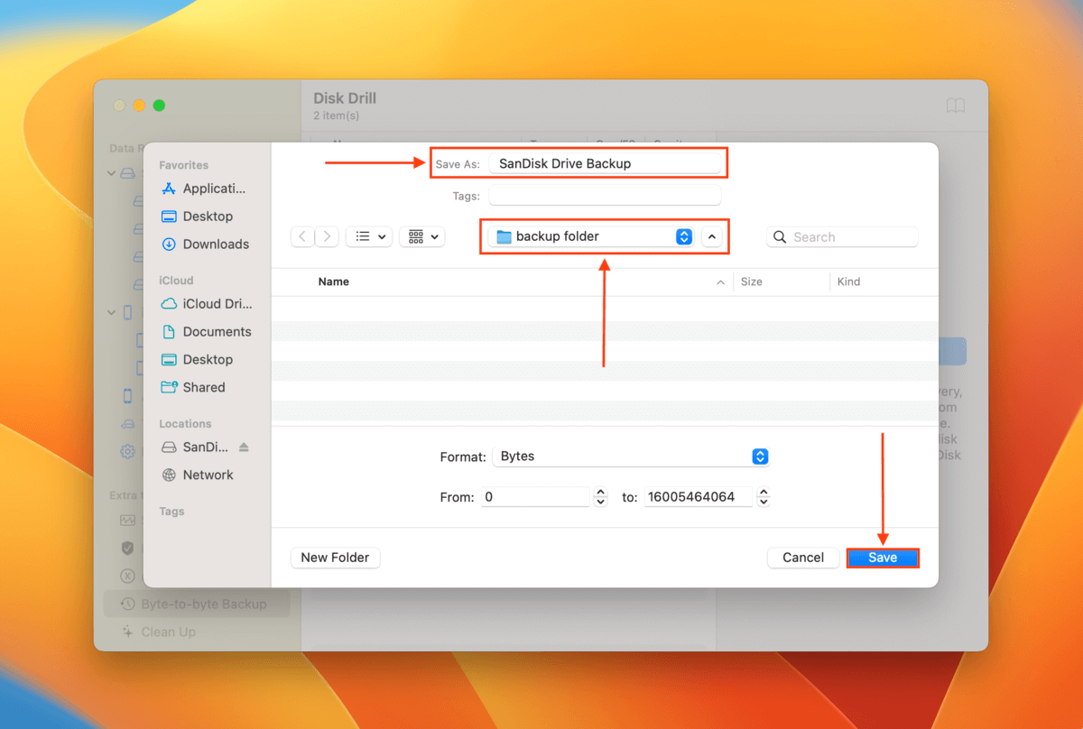The height and width of the screenshot is (729, 1083).
Task: Click Network globe icon
Action: (169, 475)
